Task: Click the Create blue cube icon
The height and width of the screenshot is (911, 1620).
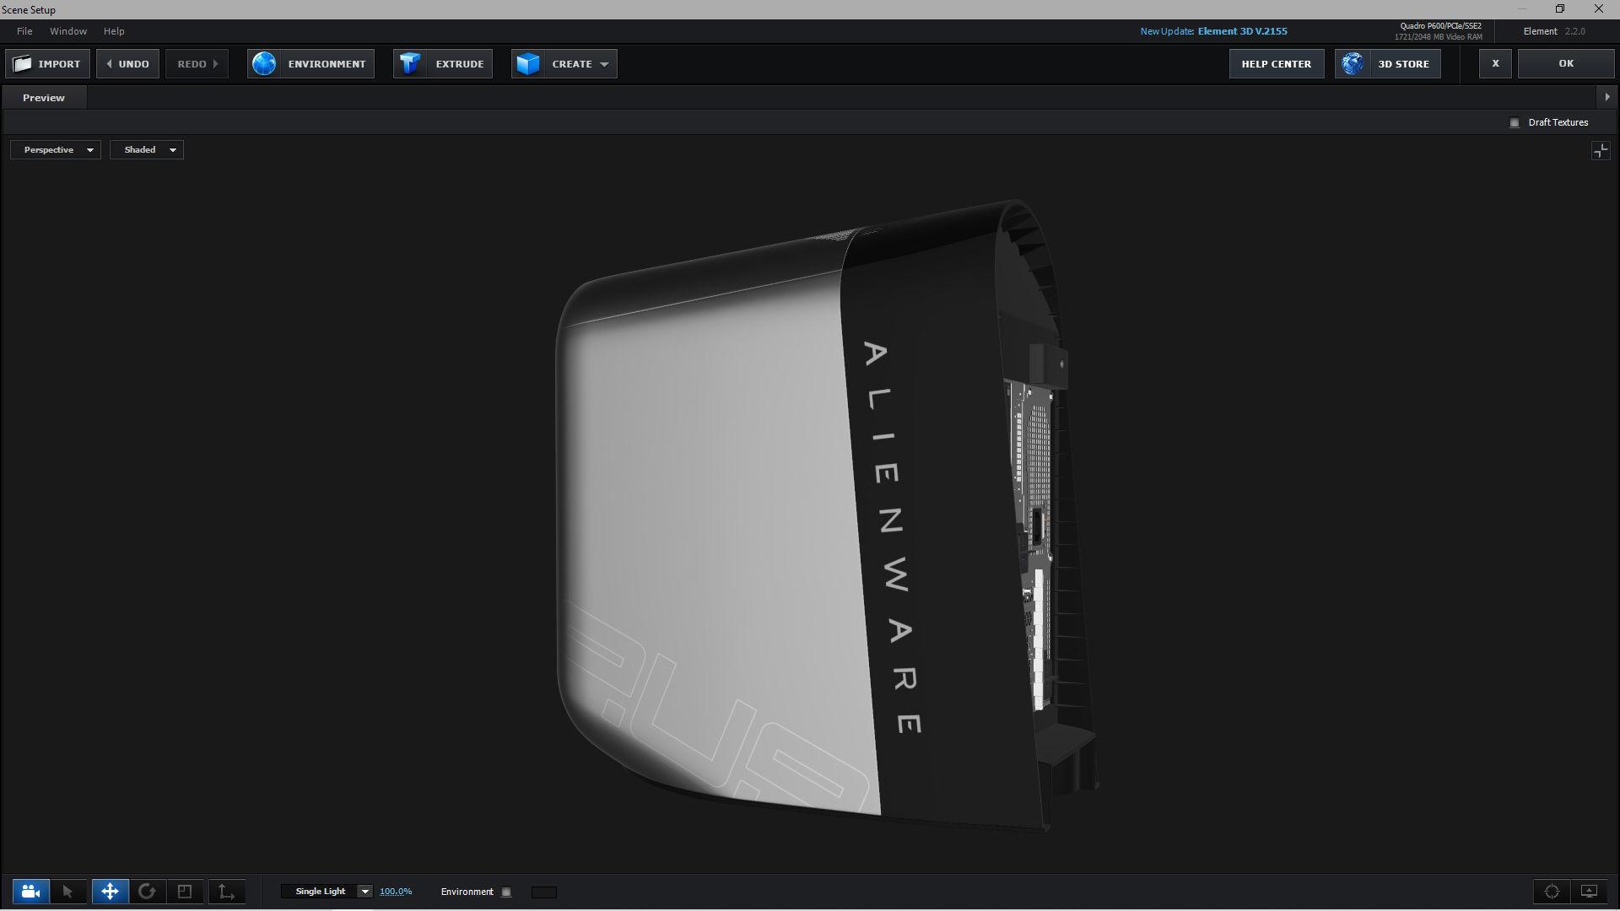Action: click(528, 64)
